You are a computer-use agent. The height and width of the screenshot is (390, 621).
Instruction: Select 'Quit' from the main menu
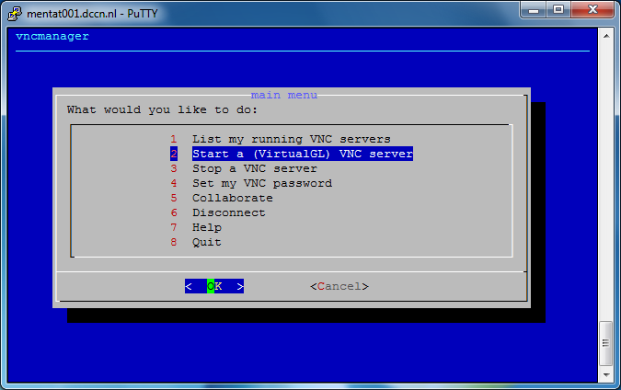pos(206,242)
